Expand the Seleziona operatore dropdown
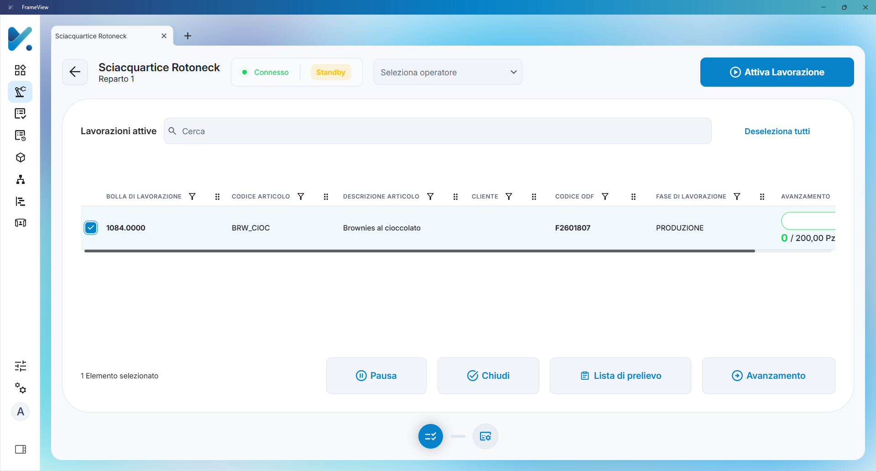Viewport: 876px width, 471px height. click(x=448, y=72)
